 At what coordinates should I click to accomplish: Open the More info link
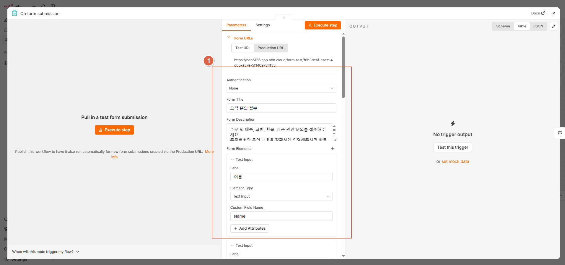click(209, 152)
